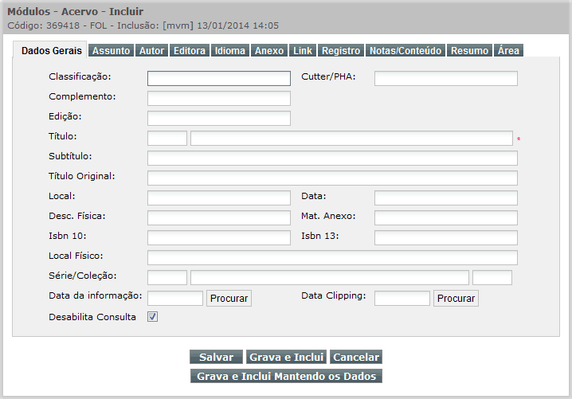Click the Cancelar button

pos(356,357)
